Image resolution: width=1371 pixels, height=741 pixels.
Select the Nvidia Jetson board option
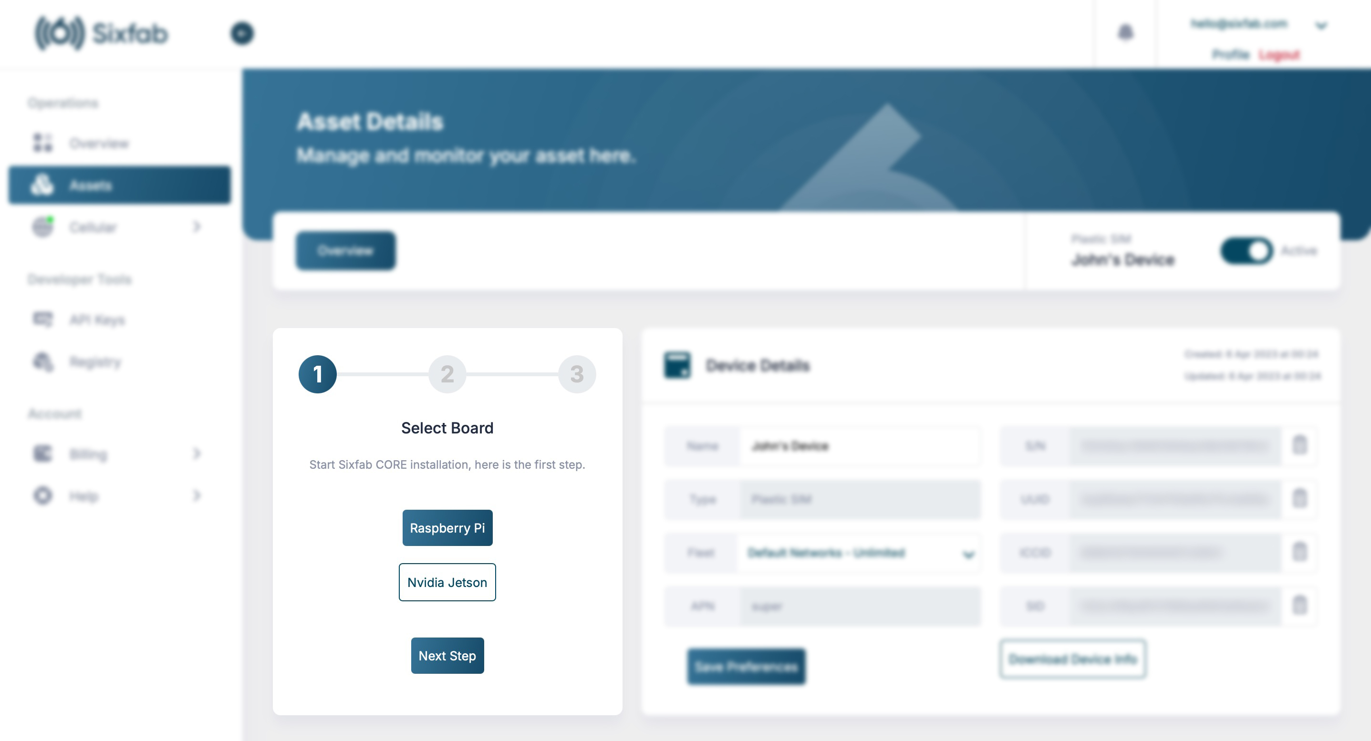tap(447, 581)
